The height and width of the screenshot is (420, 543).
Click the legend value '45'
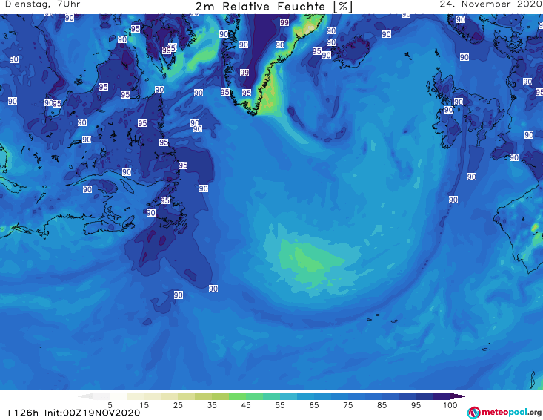pyautogui.click(x=245, y=405)
